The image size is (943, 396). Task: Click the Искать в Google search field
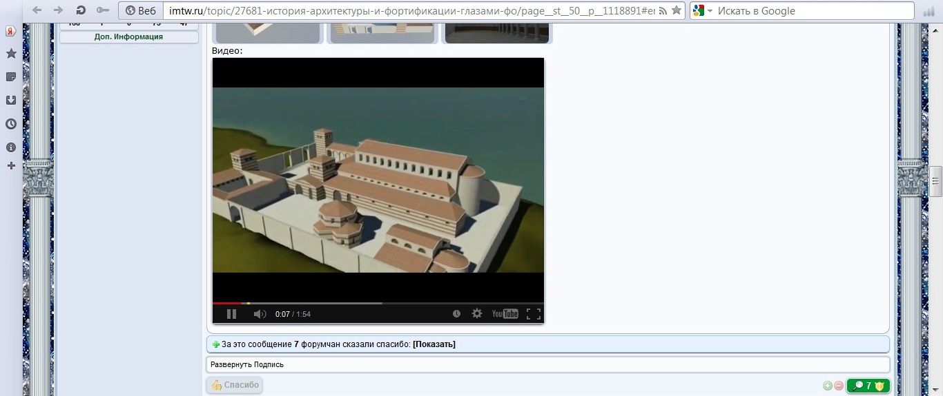[813, 11]
